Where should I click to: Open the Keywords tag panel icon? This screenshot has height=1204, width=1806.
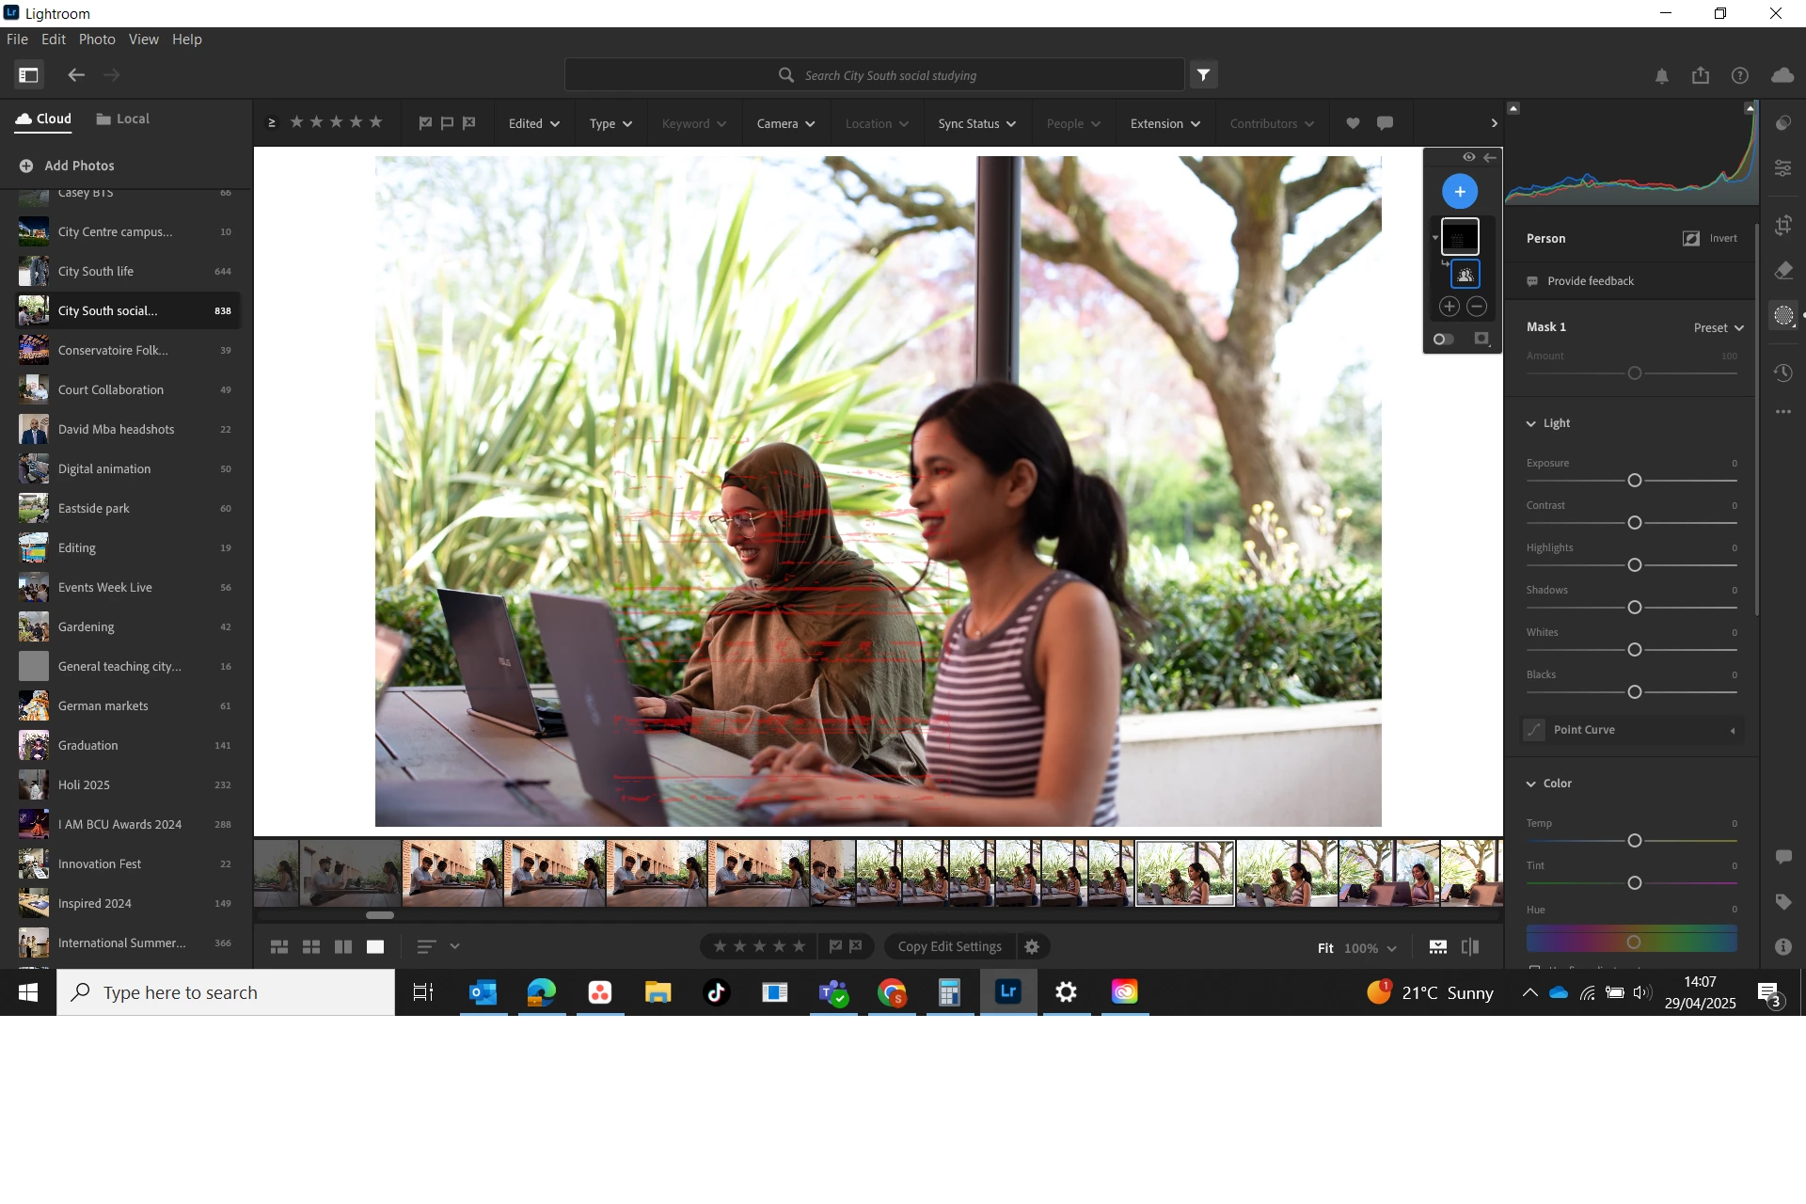coord(1783,902)
